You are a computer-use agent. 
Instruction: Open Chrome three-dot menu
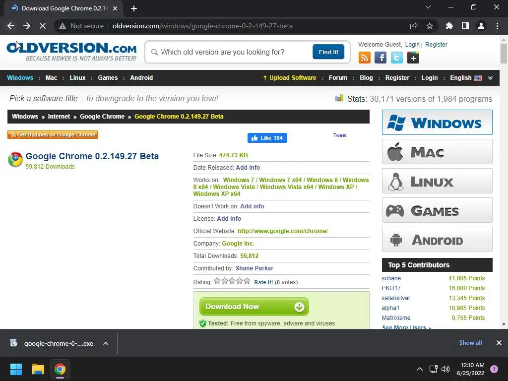pos(497,26)
